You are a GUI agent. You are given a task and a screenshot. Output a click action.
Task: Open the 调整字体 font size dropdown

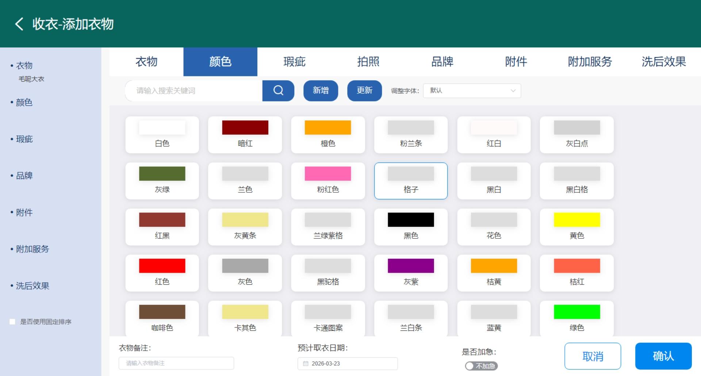pos(472,91)
